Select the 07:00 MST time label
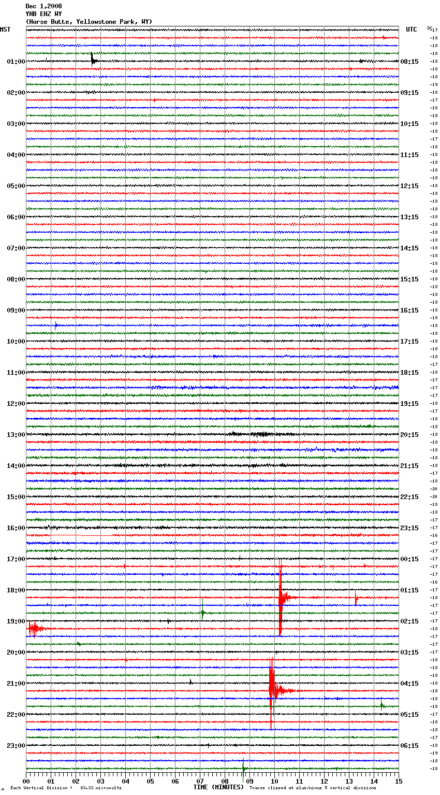This screenshot has height=795, width=440. [16, 248]
